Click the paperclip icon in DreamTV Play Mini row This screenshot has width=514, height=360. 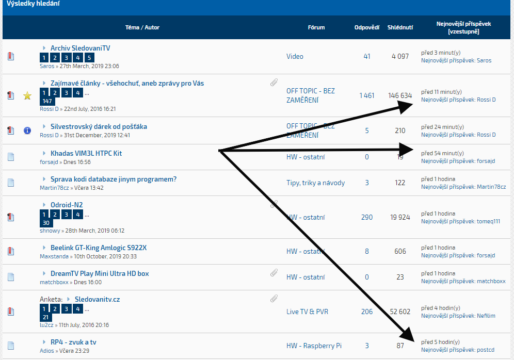pos(274,273)
